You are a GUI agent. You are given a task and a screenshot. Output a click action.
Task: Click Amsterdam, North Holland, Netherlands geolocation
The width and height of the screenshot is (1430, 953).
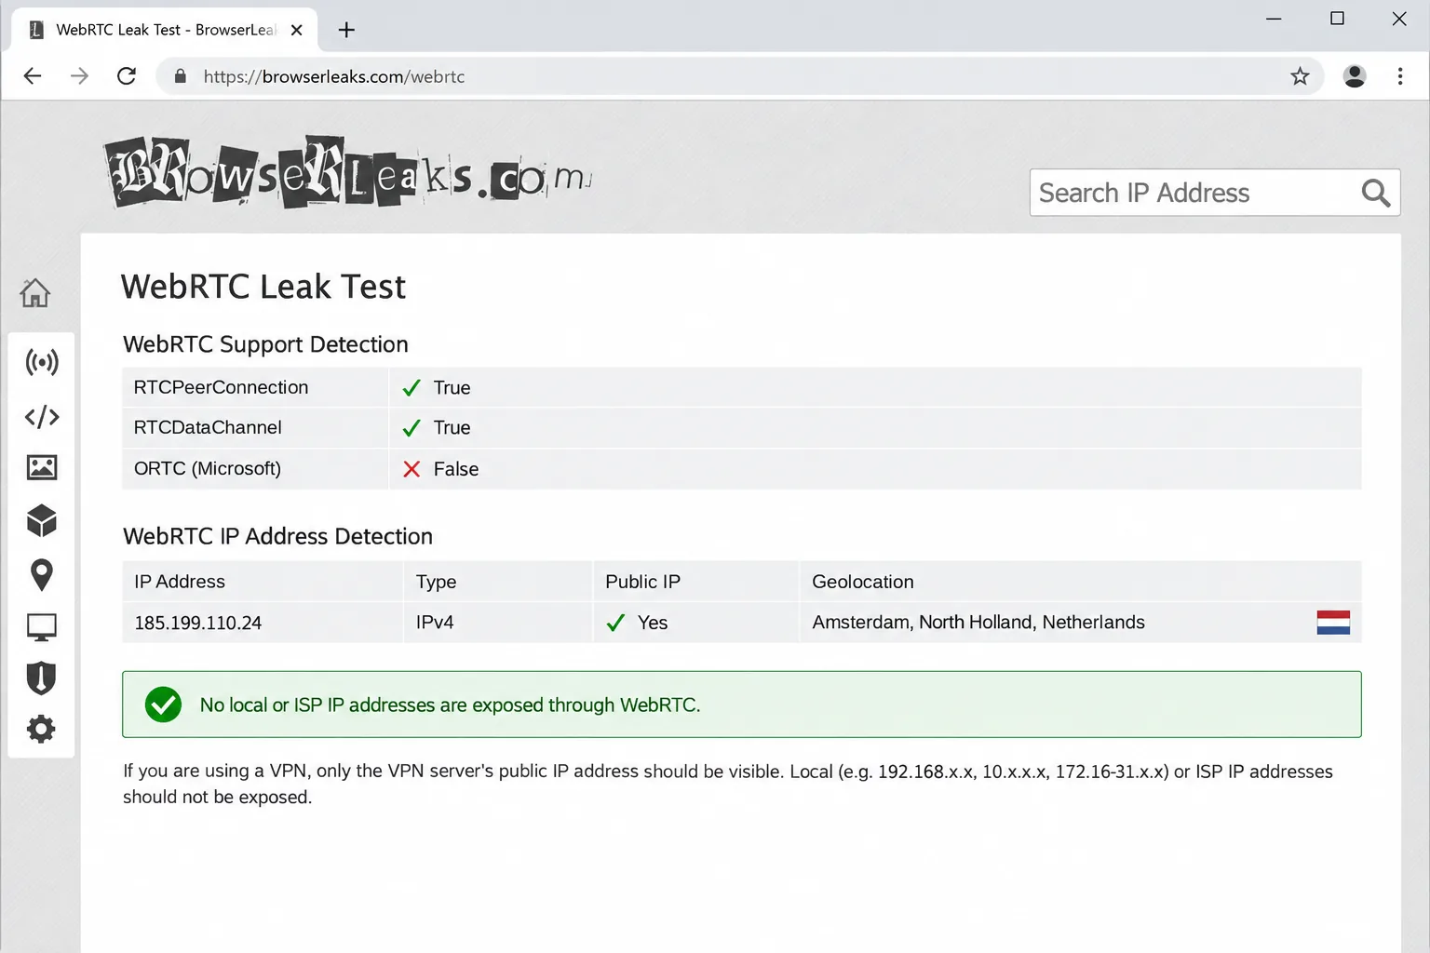pos(978,622)
